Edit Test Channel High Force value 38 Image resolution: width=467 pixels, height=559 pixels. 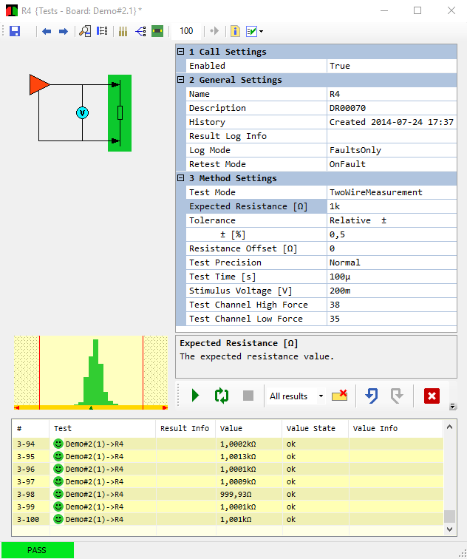(x=392, y=305)
